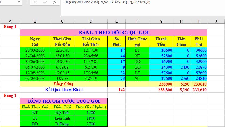Click Thành Tiền cell 52800 in the 24/04/2003 row
The height and width of the screenshot is (127, 225).
[x=161, y=56]
